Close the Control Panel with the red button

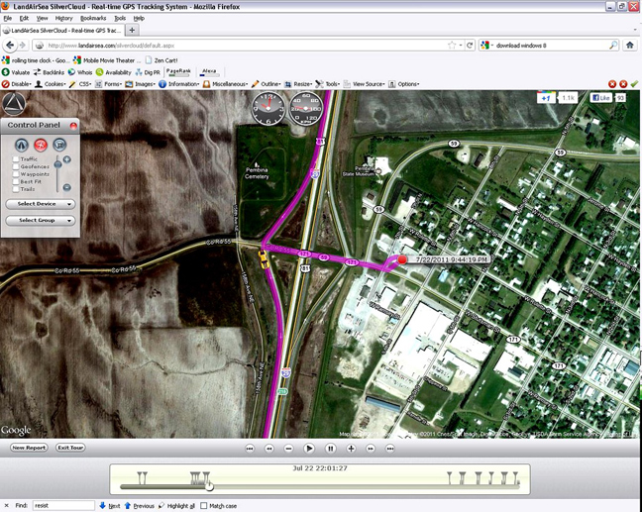coord(73,126)
